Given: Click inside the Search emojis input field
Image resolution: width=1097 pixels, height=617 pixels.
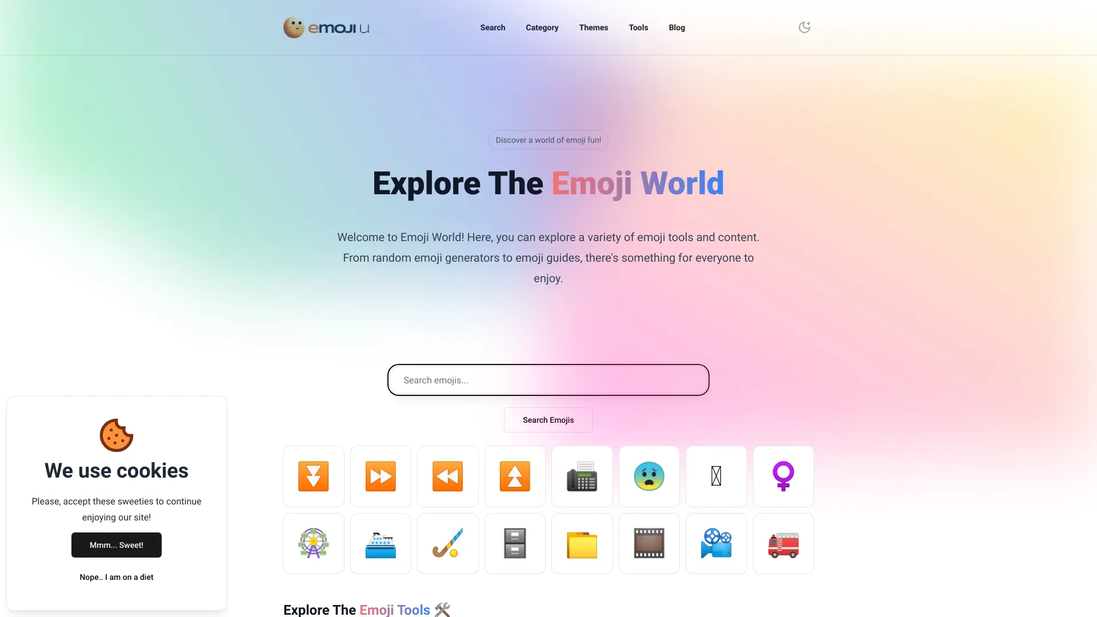Looking at the screenshot, I should click(x=548, y=380).
